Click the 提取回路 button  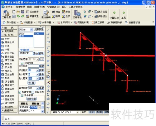pos(39,30)
